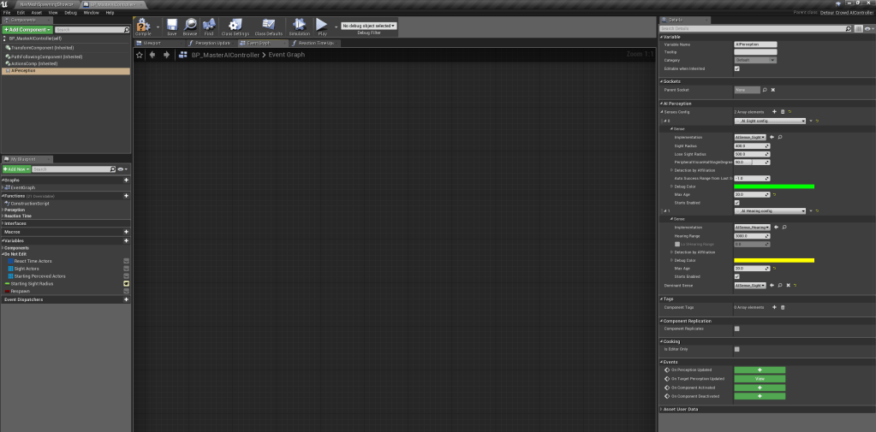
Task: Click the Find toolbar icon
Action: [209, 27]
